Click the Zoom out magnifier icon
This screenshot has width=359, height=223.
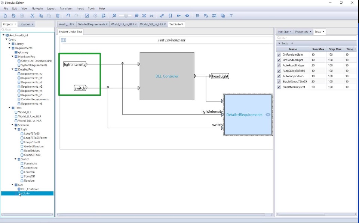click(x=114, y=16)
